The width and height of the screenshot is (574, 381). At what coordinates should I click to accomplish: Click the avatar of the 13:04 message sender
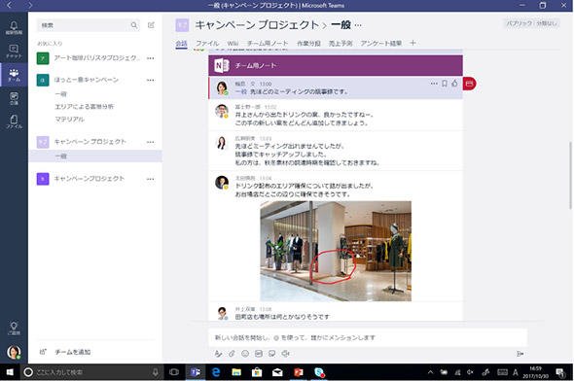click(222, 183)
